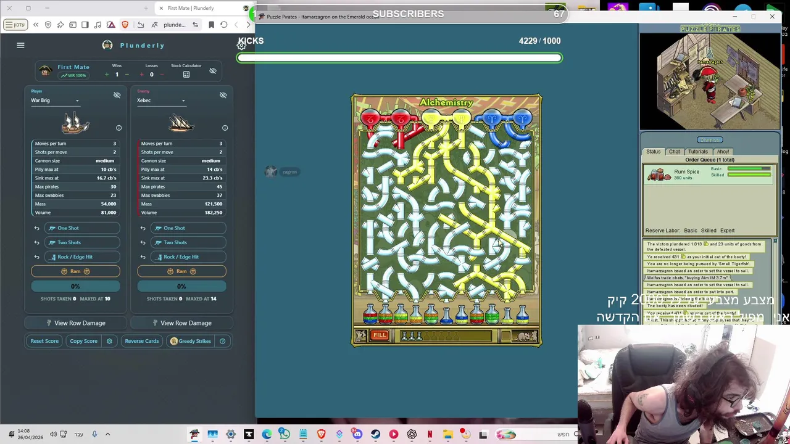Open Discord from the taskbar
The height and width of the screenshot is (444, 790).
pyautogui.click(x=357, y=435)
